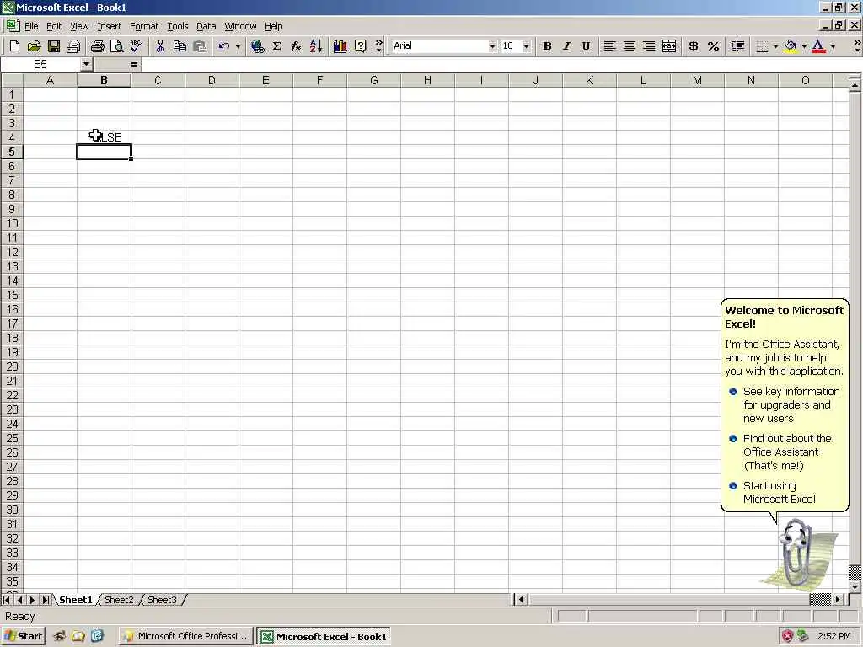Viewport: 863px width, 647px height.
Task: Switch to the Sheet2 tab
Action: 119,600
